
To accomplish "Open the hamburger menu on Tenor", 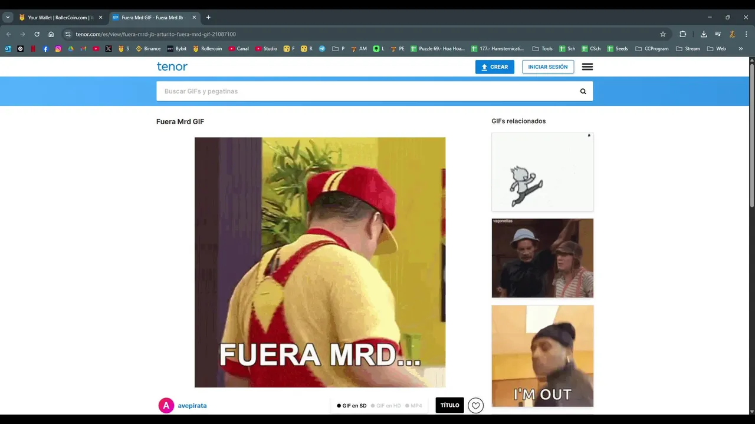I will [587, 67].
